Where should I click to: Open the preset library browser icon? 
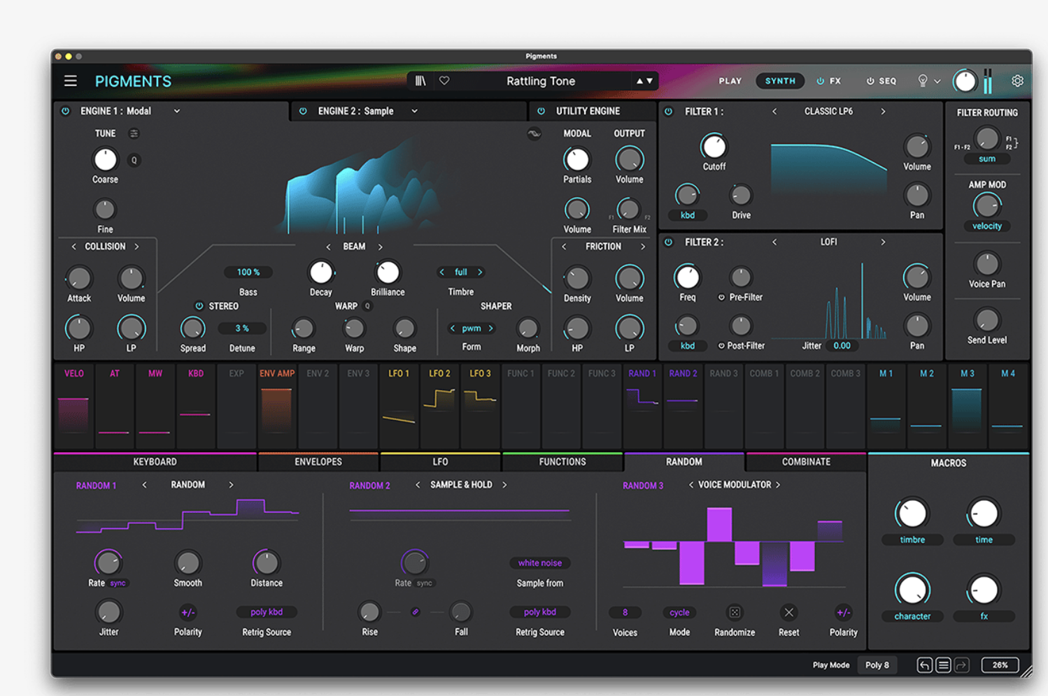(420, 81)
